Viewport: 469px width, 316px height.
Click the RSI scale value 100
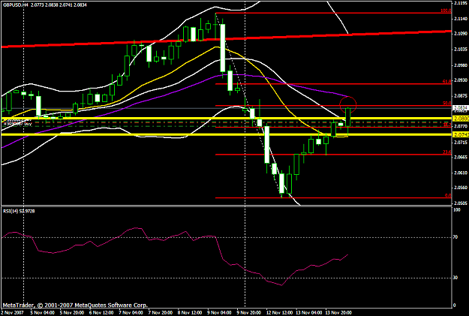(x=457, y=210)
